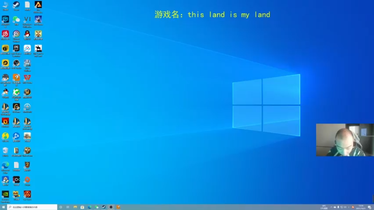Select the QQ Music desktop shortcut
Viewport: 374px width, 210px height.
point(5,137)
